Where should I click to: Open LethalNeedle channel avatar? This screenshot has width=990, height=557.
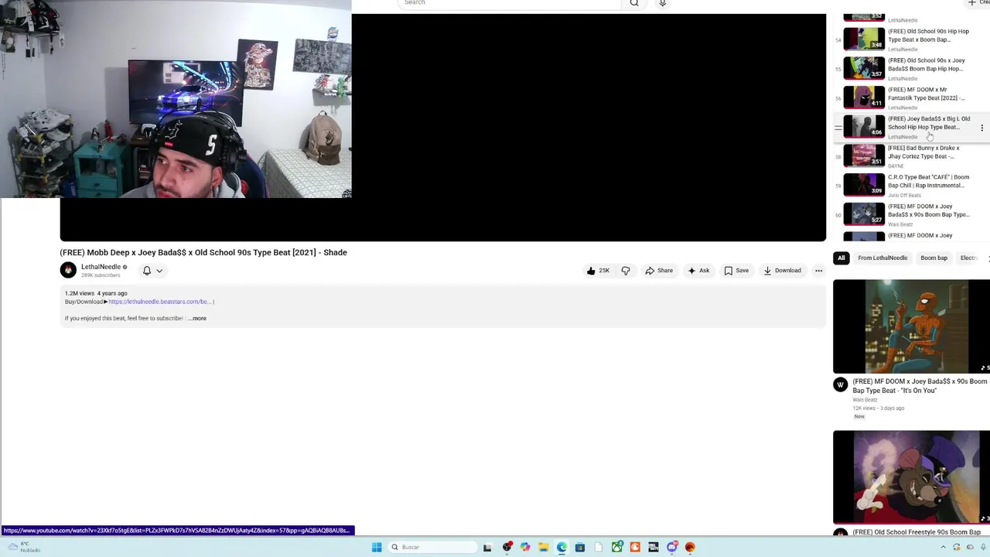tap(68, 270)
